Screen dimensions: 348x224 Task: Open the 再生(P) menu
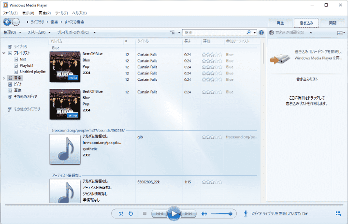[44, 13]
